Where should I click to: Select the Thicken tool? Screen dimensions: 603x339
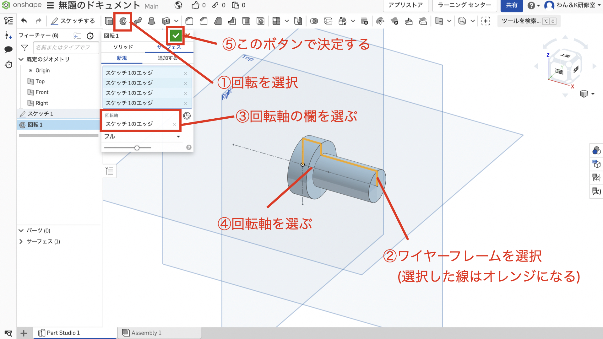[x=166, y=21]
